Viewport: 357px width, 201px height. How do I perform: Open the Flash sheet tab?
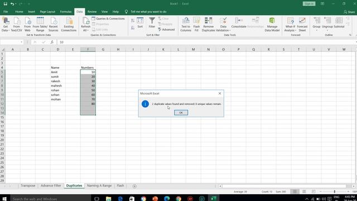click(120, 186)
